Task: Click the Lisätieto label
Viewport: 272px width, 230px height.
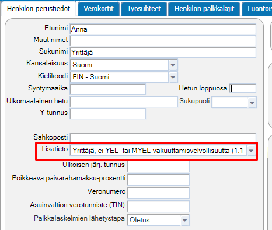Action: [55, 149]
